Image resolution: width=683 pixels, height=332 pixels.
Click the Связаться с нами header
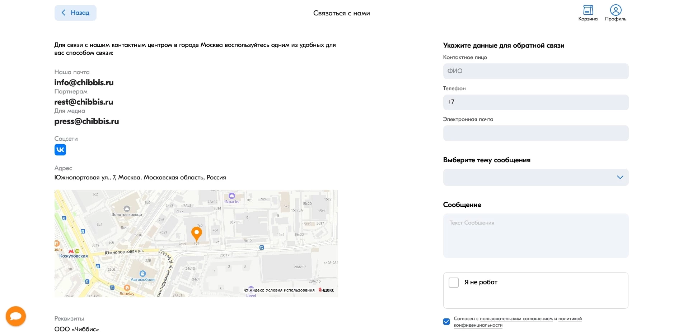pyautogui.click(x=341, y=13)
